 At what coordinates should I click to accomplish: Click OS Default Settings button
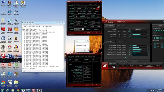point(122,61)
